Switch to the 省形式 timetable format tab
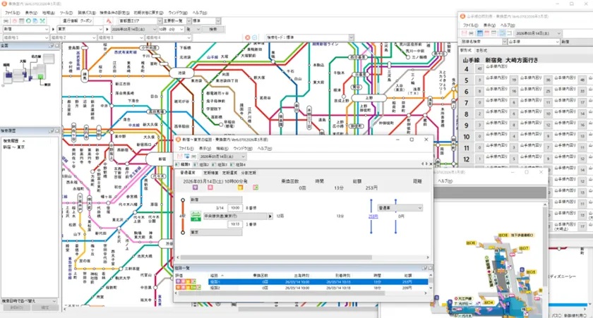The width and height of the screenshot is (593, 318). click(x=482, y=51)
